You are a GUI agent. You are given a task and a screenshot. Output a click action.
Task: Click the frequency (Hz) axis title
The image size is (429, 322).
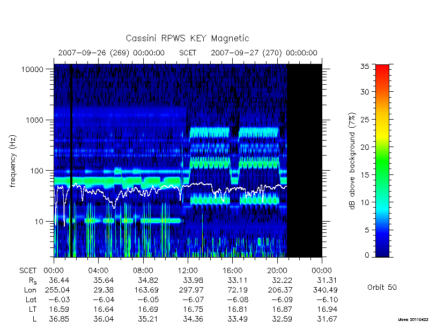[x=13, y=161]
